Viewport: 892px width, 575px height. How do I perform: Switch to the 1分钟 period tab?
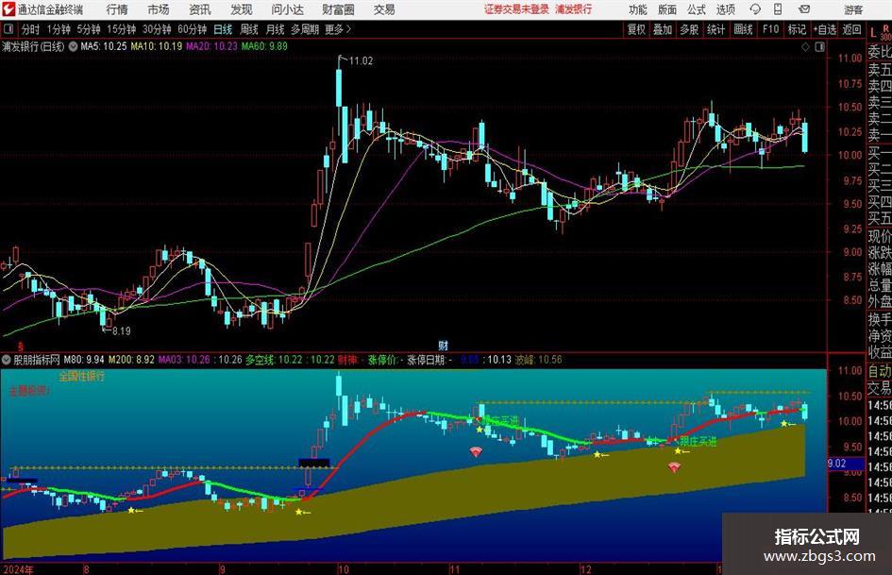[59, 29]
